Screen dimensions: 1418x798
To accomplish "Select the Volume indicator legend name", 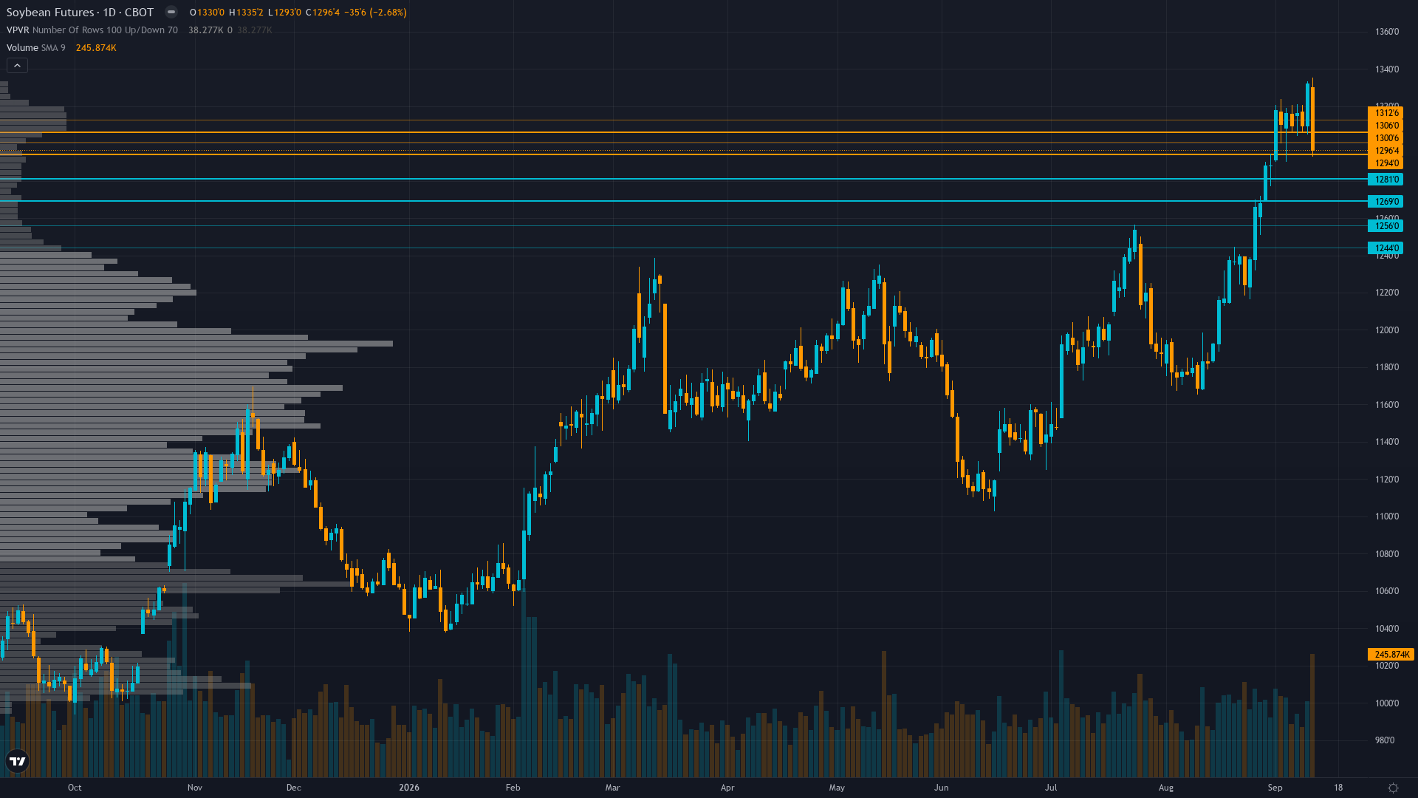I will point(22,47).
